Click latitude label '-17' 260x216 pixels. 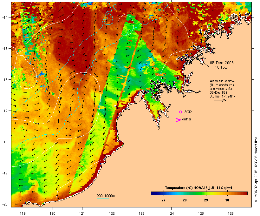pos(4,111)
